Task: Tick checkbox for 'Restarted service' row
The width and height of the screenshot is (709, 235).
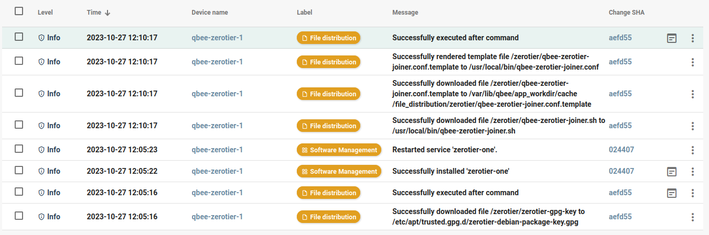Action: click(x=19, y=149)
